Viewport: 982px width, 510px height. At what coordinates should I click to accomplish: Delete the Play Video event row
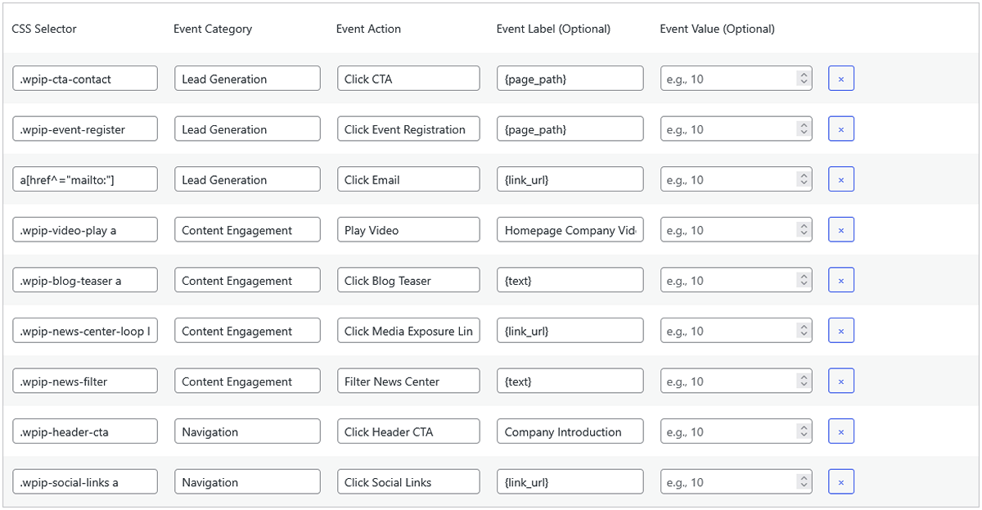840,229
